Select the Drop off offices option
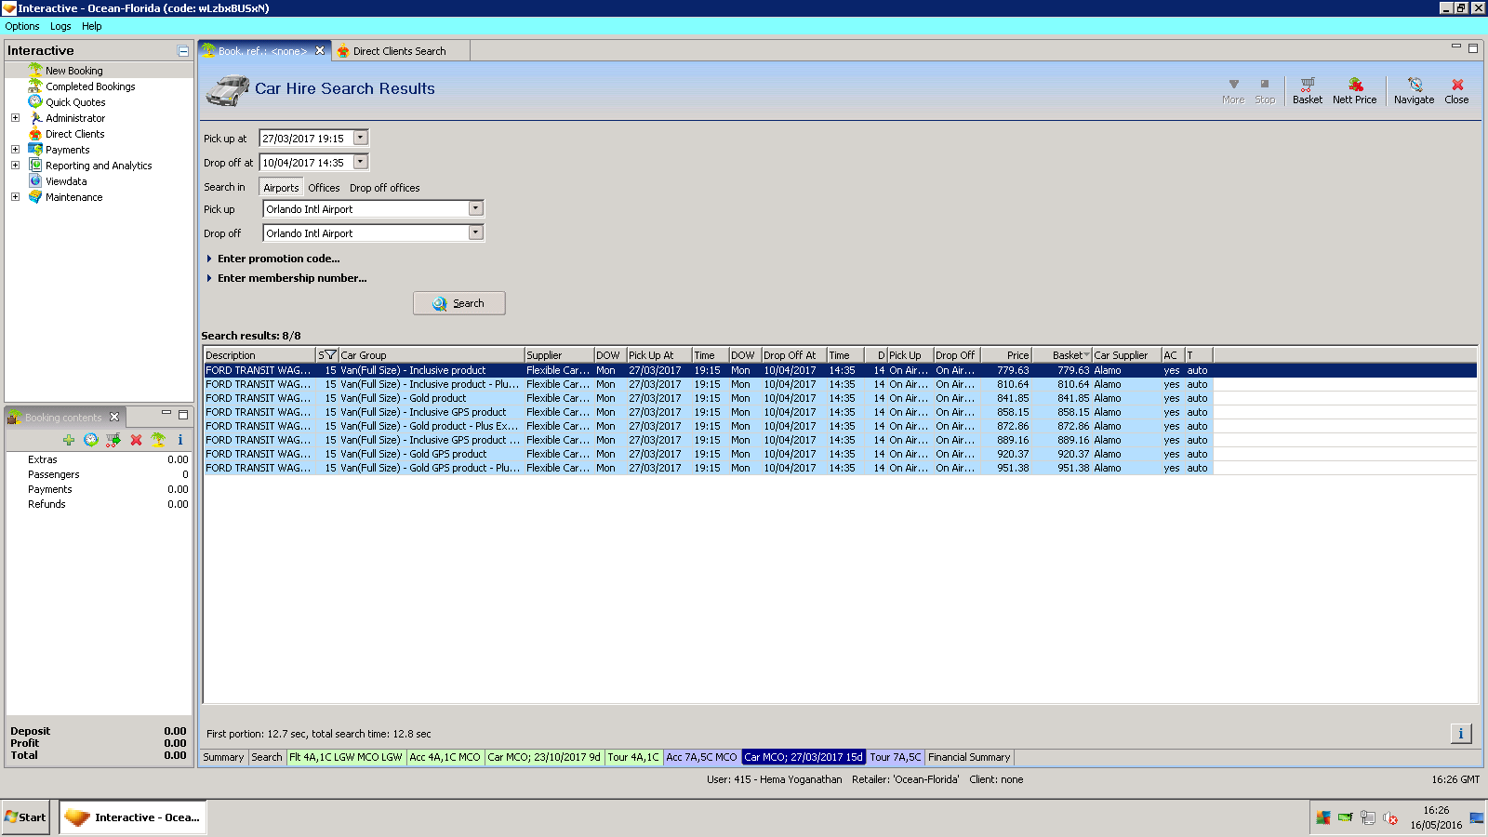The height and width of the screenshot is (837, 1488). (384, 188)
